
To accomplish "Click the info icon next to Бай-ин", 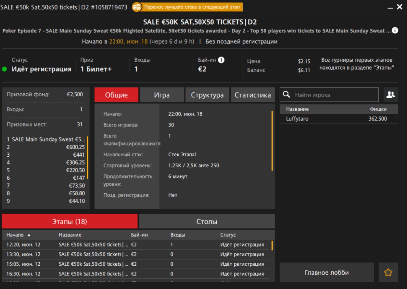I will click(221, 60).
